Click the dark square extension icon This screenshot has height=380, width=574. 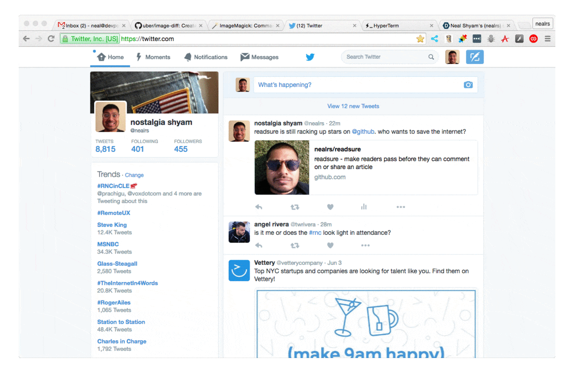[x=477, y=39]
